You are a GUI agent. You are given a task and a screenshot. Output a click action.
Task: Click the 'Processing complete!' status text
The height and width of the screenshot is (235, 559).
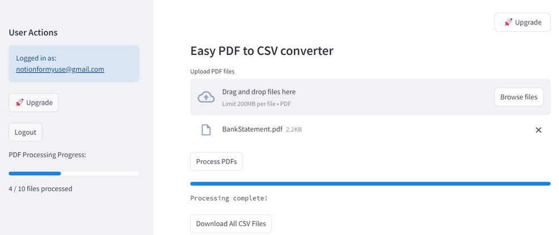pyautogui.click(x=229, y=198)
